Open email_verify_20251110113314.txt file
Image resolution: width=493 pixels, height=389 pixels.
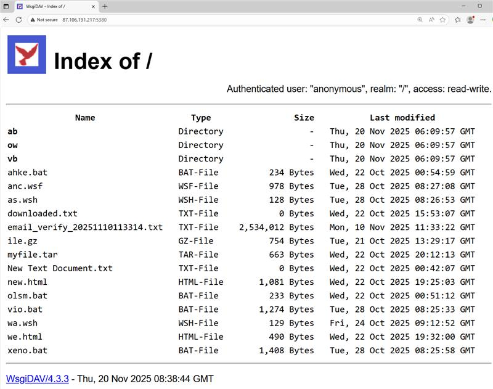(85, 227)
